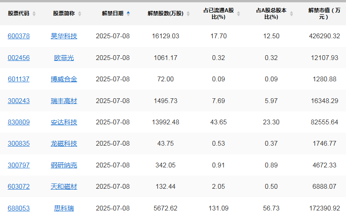
Task: Select total share ratio value 12.50
Action: 271,36
